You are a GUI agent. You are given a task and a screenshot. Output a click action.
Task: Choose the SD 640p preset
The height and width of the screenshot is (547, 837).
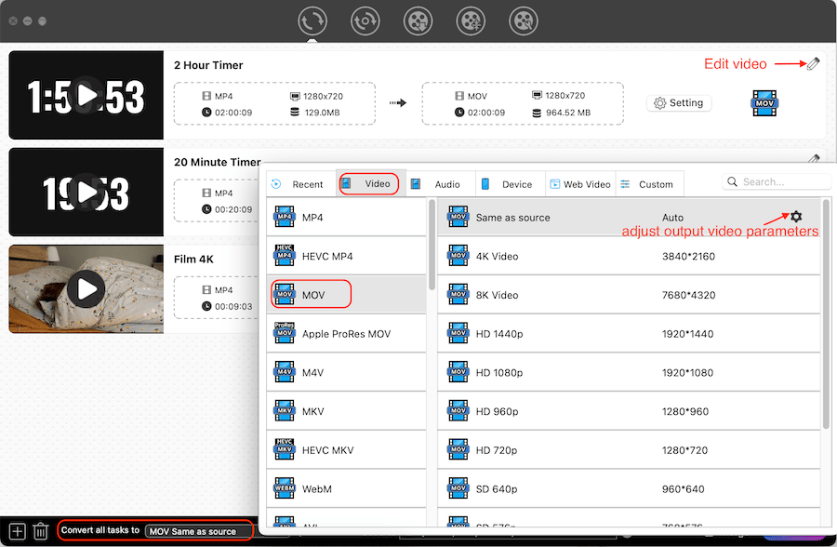(629, 488)
